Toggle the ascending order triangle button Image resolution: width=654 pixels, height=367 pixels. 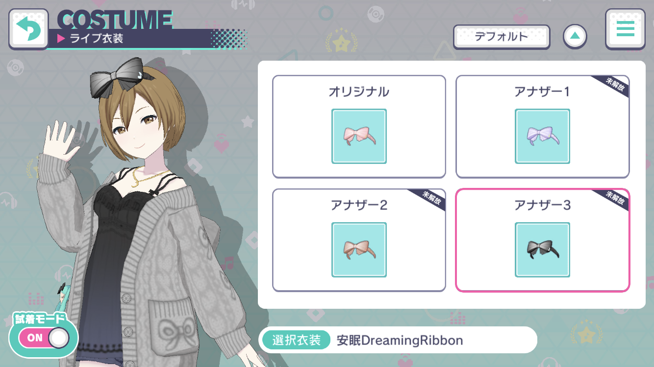click(575, 36)
